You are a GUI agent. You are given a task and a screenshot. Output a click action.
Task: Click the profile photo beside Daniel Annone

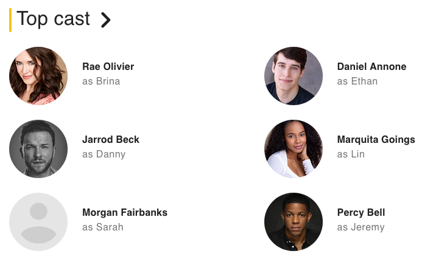point(294,76)
